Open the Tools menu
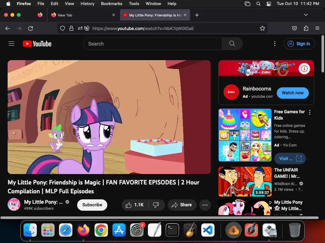Screen dimensions: 325x243 [x=134, y=3]
